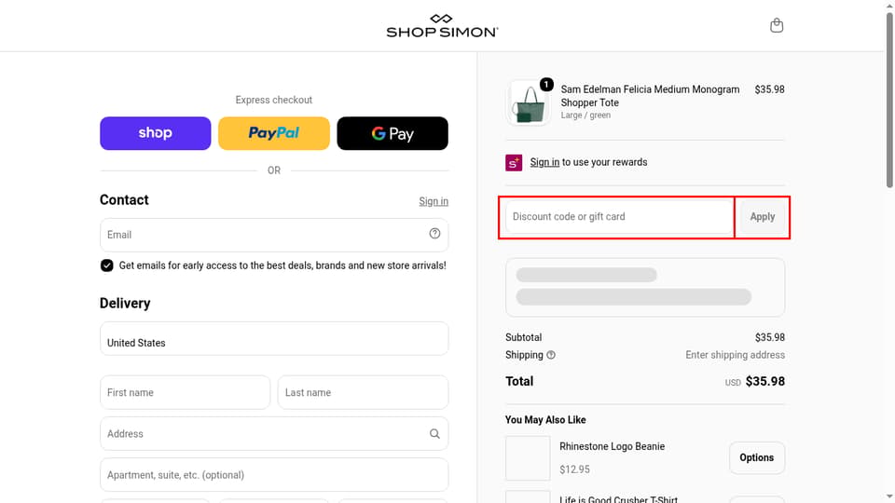
Task: Click the Rhinestone Logo Beanie thumbnail
Action: pos(528,458)
